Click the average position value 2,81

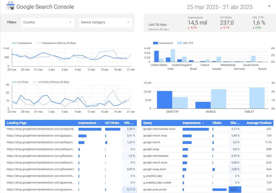[269, 129]
